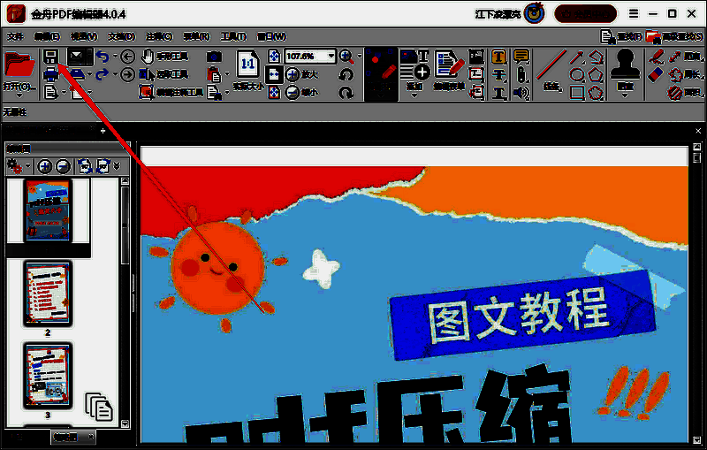Click thumbnail panel scroll down arrow
This screenshot has height=450, width=707.
125,424
